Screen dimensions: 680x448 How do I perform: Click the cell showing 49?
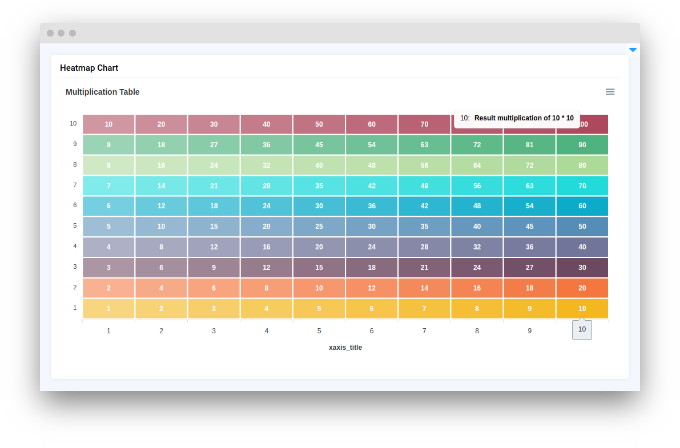click(x=424, y=185)
